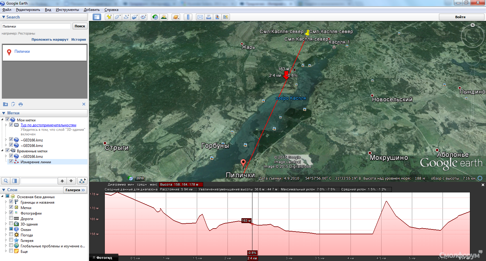Open the planet switcher dropdown icon
This screenshot has height=261, width=486.
pos(176,17)
